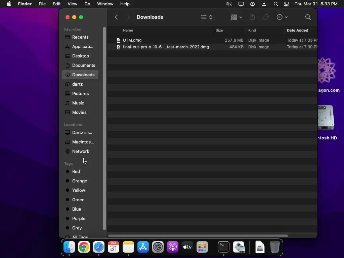Click the muted volume menu bar icon
This screenshot has height=258, width=344.
(x=229, y=4)
